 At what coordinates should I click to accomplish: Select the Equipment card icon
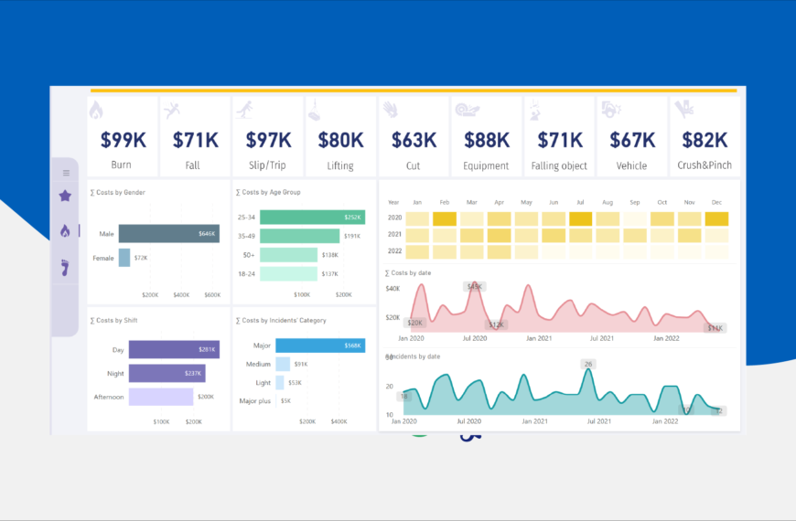[463, 111]
